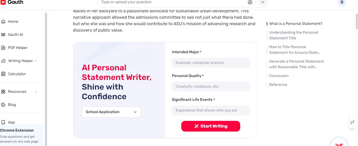The height and width of the screenshot is (146, 358).
Task: Open Gauth AI from sidebar
Action: (x=15, y=35)
